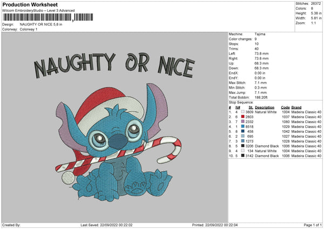The height and width of the screenshot is (229, 324).
Task: Pick the purple swatch beside 2332 stitches
Action: coord(243,122)
